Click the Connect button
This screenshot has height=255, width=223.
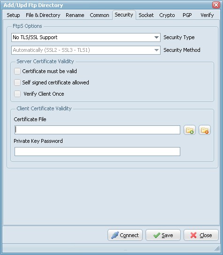125,235
